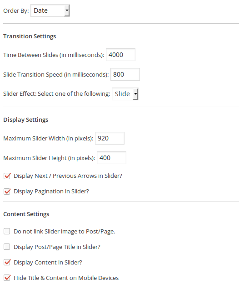Screen dimensions: 239x285
Task: Click the Display Settings heading
Action: pyautogui.click(x=26, y=119)
